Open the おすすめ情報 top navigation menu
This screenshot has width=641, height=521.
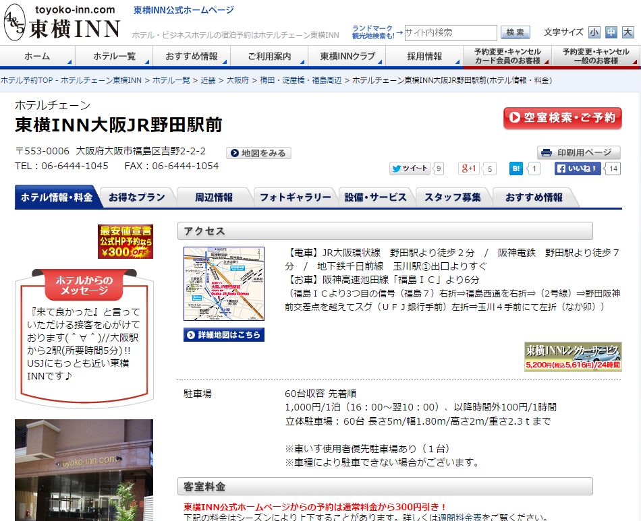pos(192,56)
